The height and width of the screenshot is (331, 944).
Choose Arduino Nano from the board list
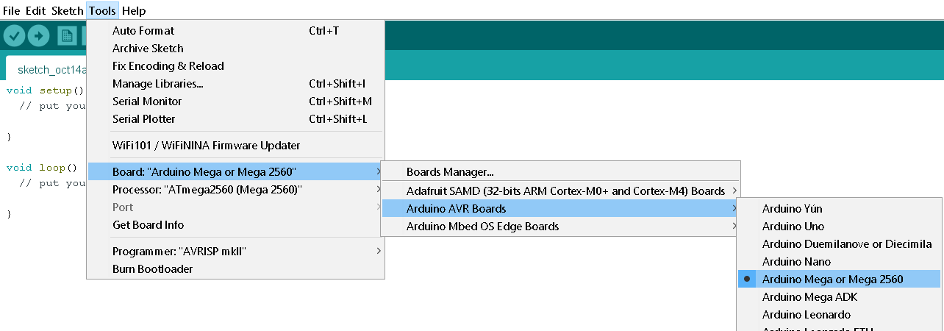click(x=796, y=262)
